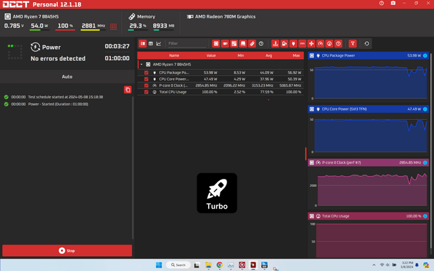Toggle the CPU Package Power graph indicator
Image resolution: width=434 pixels, height=271 pixels.
click(425, 56)
